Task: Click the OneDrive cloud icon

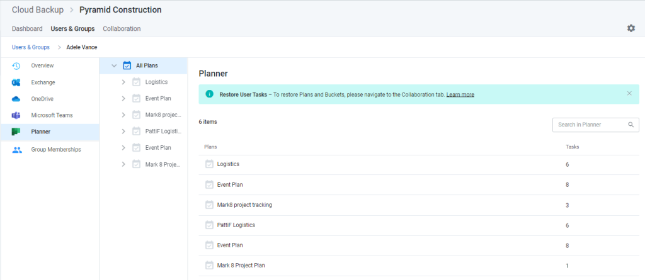Action: 16,99
